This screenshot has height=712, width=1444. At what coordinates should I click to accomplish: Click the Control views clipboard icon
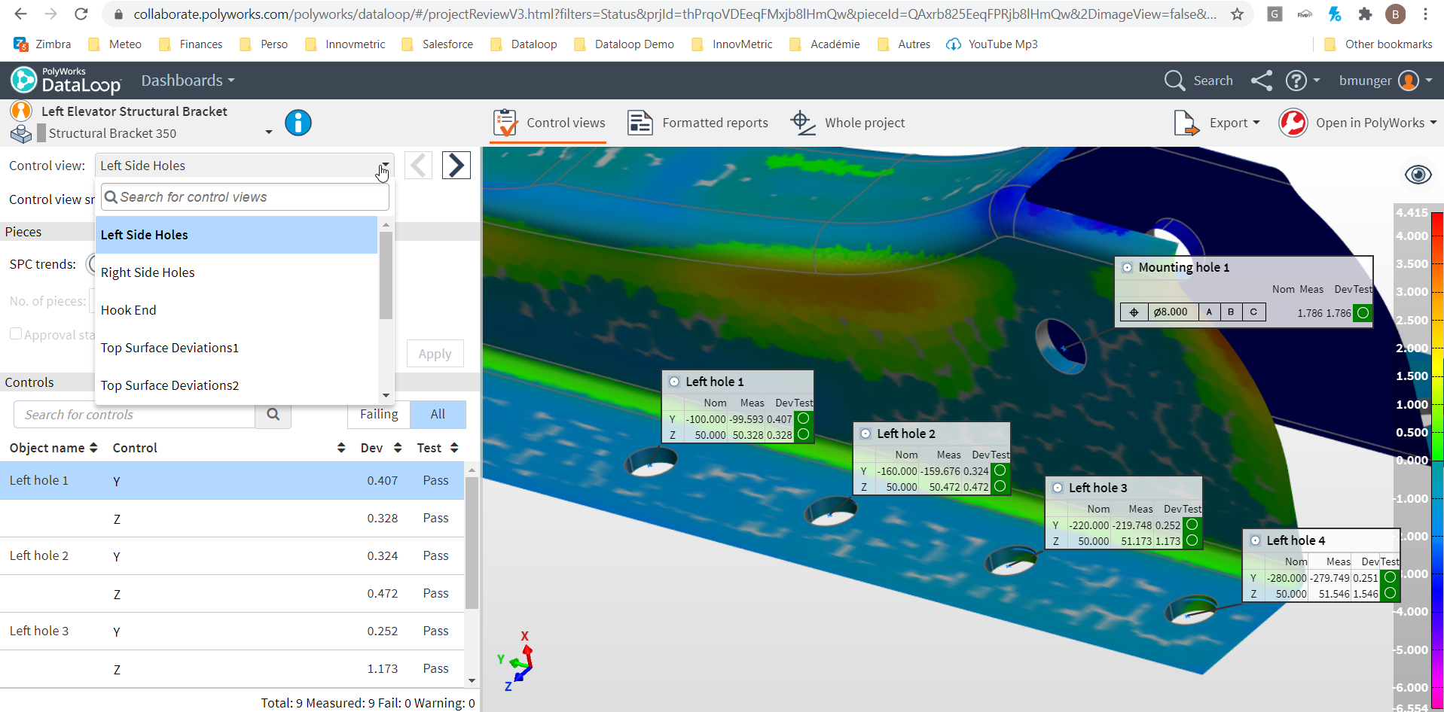[x=505, y=123]
